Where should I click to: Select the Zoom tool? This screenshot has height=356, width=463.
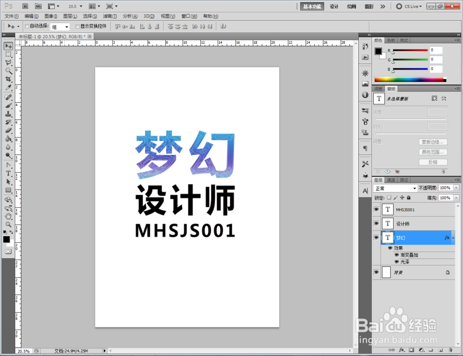pyautogui.click(x=8, y=224)
